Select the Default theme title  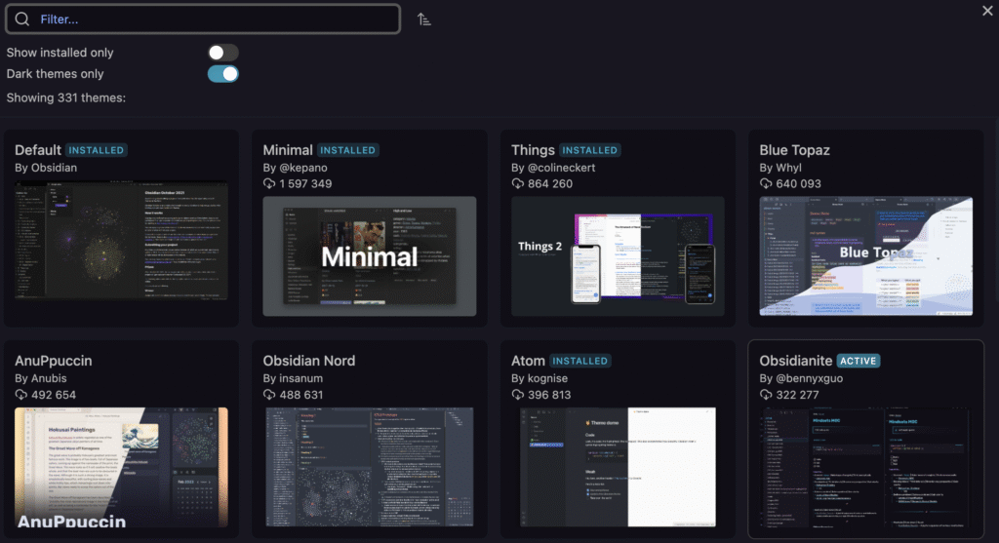tap(38, 150)
